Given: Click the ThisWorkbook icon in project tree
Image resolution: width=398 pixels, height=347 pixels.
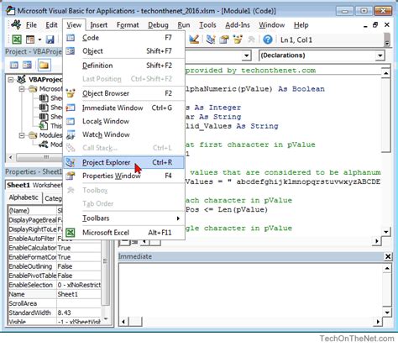Looking at the screenshot, I should click(44, 125).
